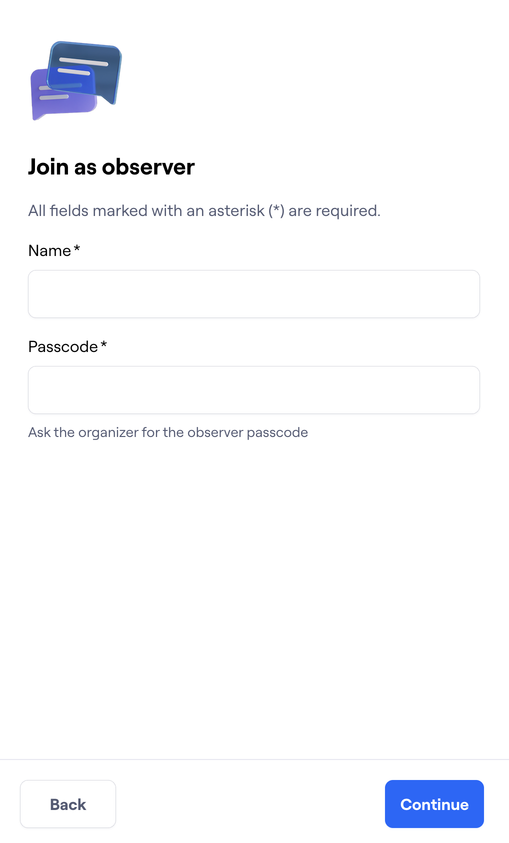Click the Name field label
509x843 pixels.
tap(49, 250)
